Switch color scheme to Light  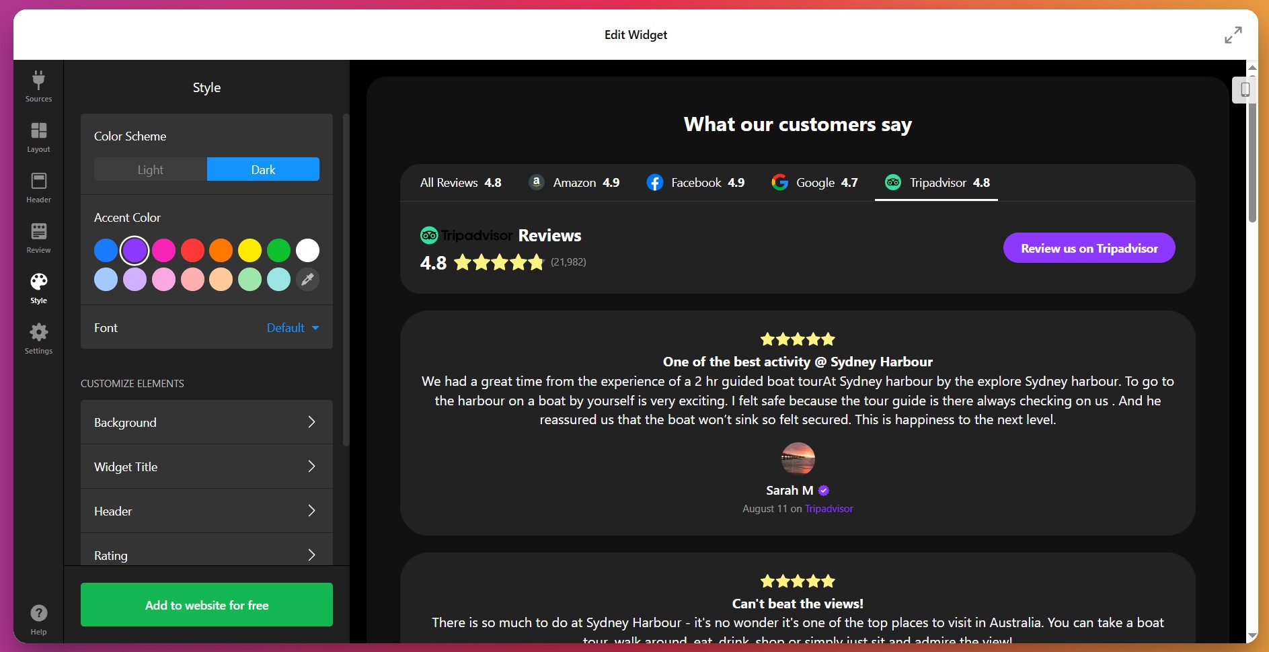(151, 169)
